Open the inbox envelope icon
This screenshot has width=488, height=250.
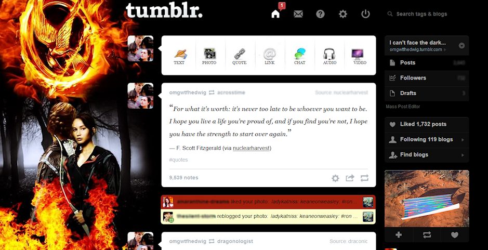(x=298, y=14)
